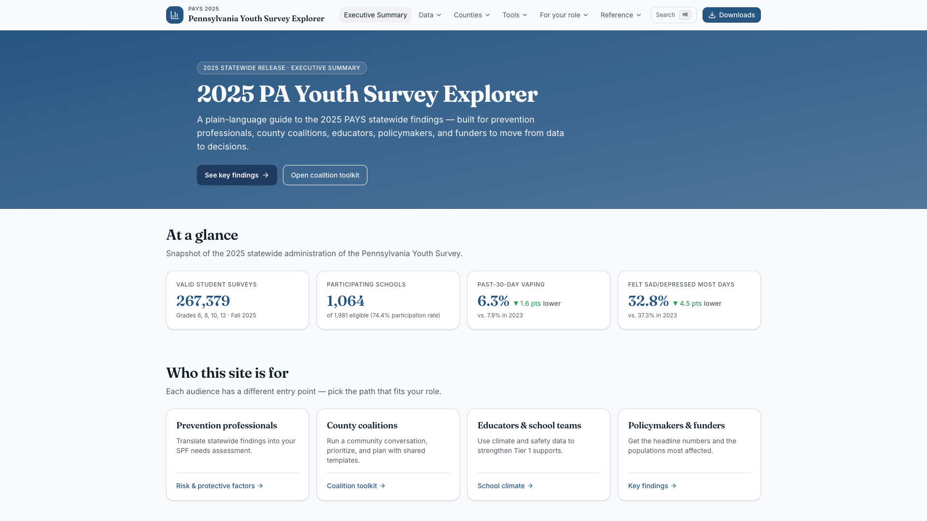Click the download icon in Downloads button
The image size is (927, 521).
click(x=712, y=15)
